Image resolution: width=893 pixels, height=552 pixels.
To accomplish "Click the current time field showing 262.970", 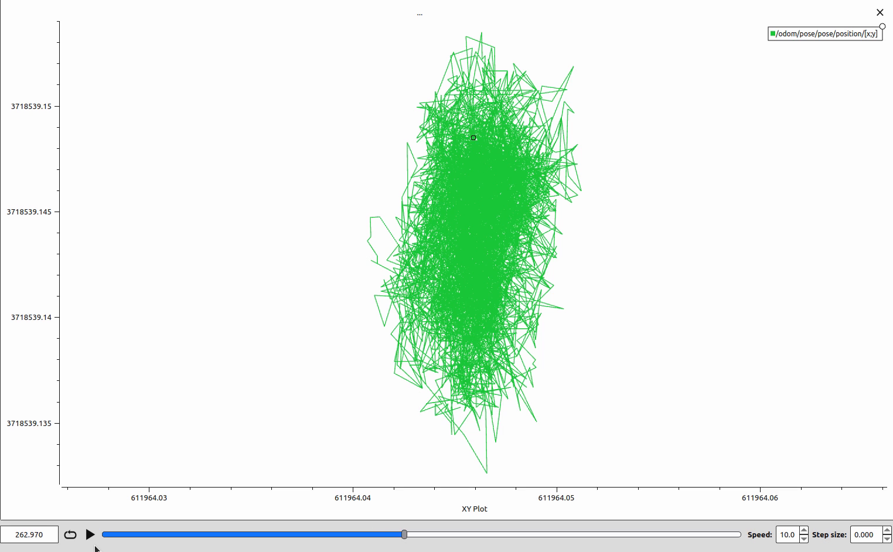I will pos(29,534).
